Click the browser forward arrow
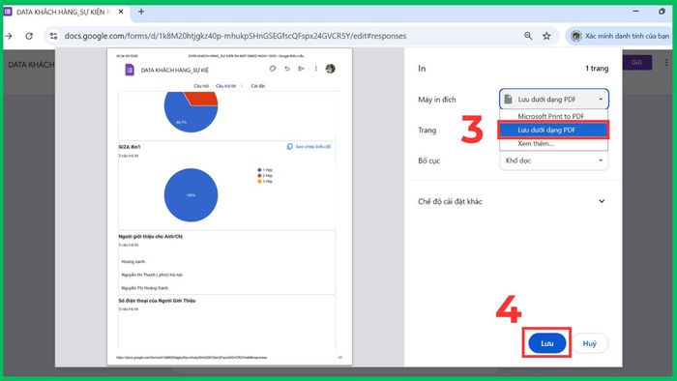The height and width of the screenshot is (381, 677). click(9, 36)
